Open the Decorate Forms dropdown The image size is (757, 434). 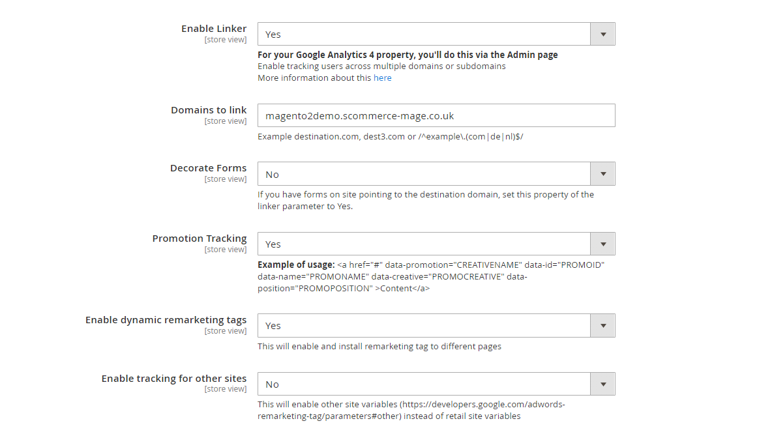[x=436, y=175]
